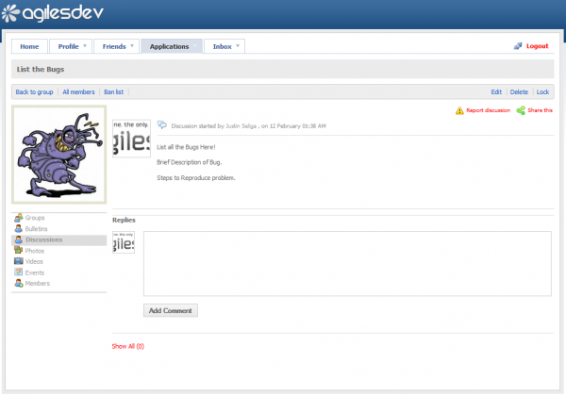The image size is (566, 395).
Task: Open Members in sidebar
Action: [x=38, y=284]
